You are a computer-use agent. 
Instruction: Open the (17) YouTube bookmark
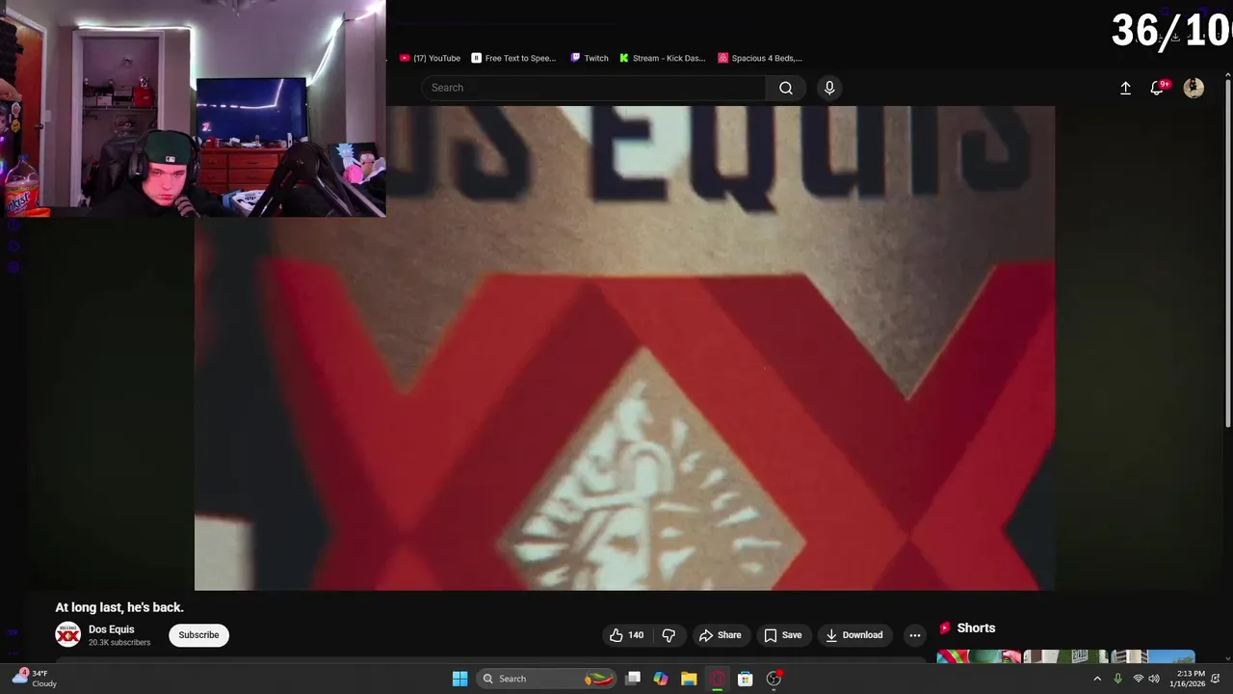pos(430,58)
